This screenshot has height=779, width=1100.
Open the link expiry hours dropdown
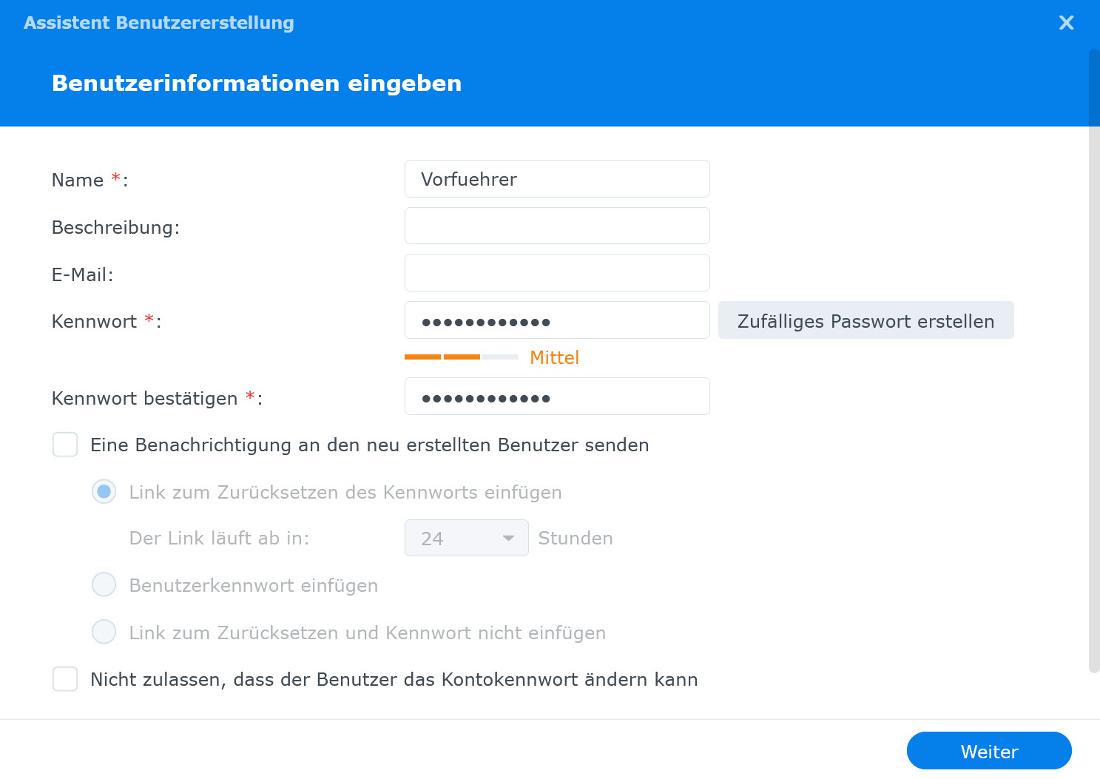[466, 538]
